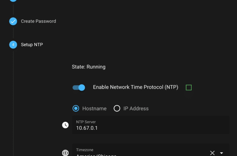Screen dimensions: 237x156
Task: Click the IP Address option label text
Action: 136,109
